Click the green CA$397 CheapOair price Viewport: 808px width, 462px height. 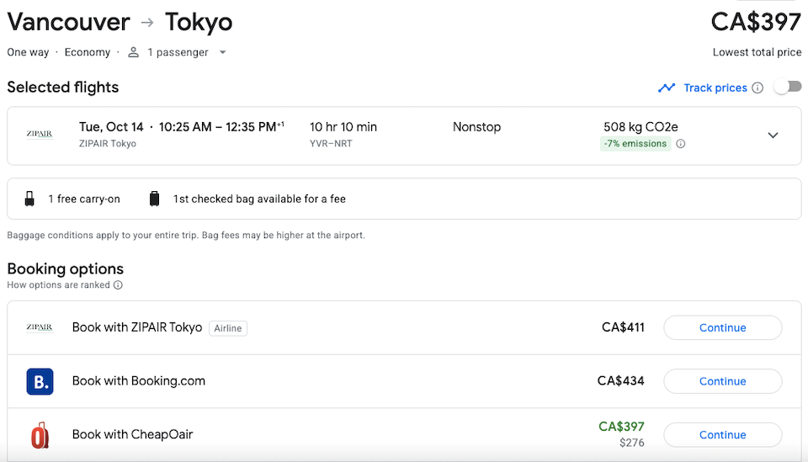621,427
